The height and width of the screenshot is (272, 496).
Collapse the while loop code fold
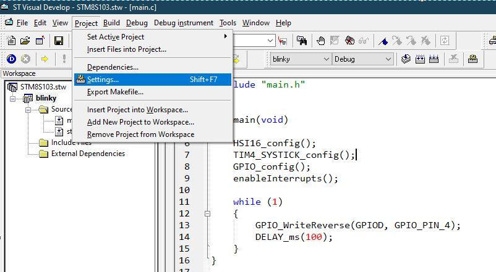coord(207,213)
